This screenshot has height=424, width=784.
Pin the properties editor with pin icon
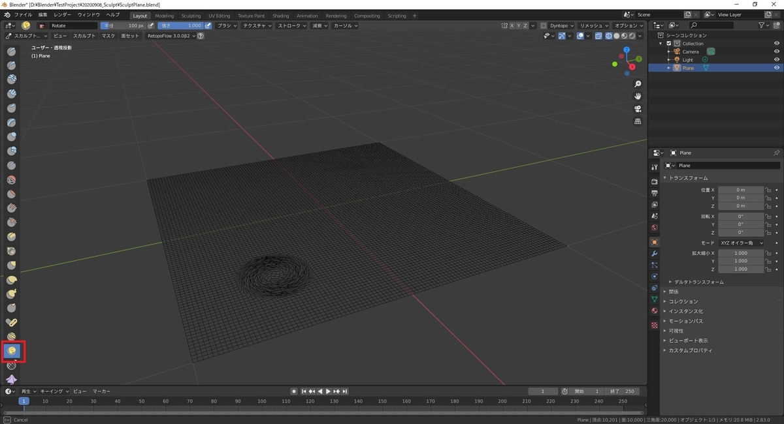point(776,153)
